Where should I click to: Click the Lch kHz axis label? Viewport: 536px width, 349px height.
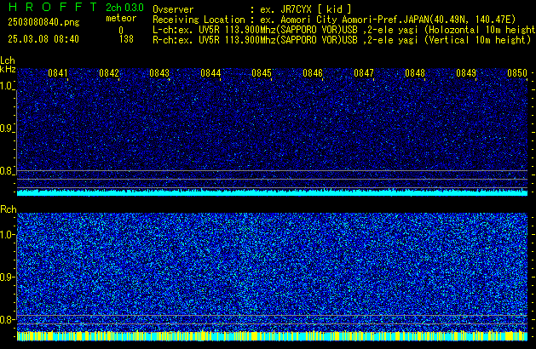(x=8, y=65)
